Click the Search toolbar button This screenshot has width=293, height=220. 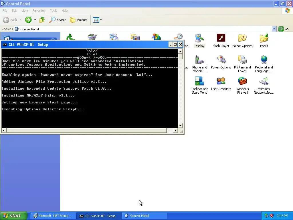(x=58, y=20)
